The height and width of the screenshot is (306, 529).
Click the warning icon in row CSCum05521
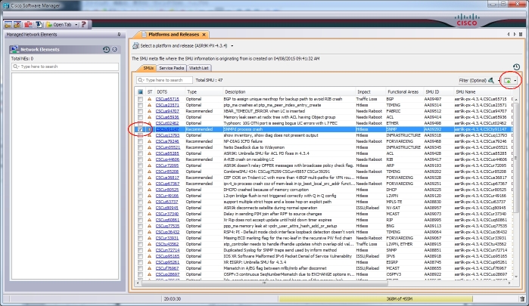[x=149, y=147]
